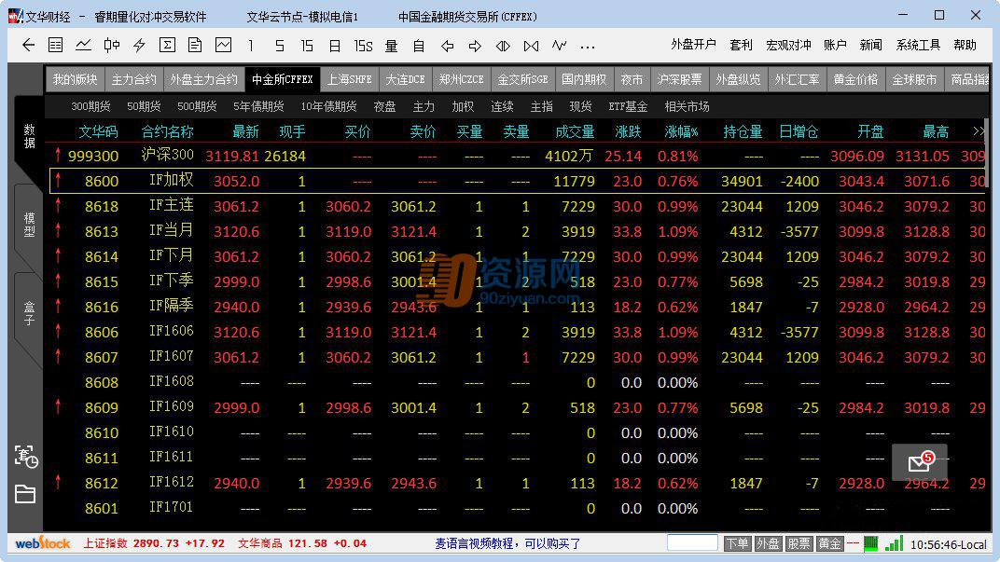Open the 宏观对冲 menu
This screenshot has width=1000, height=562.
pyautogui.click(x=788, y=45)
